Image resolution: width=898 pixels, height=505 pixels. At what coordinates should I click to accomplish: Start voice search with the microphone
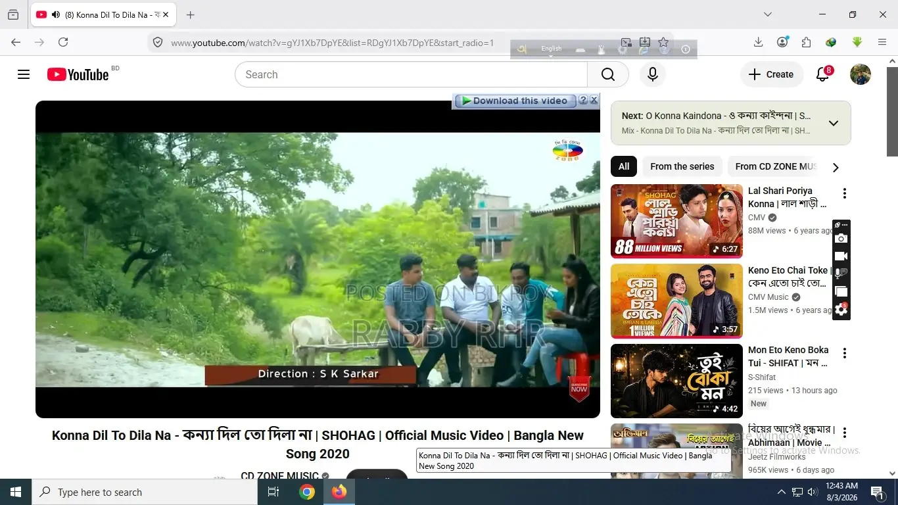tap(653, 74)
